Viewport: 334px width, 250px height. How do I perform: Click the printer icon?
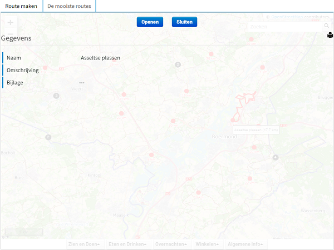click(x=330, y=35)
